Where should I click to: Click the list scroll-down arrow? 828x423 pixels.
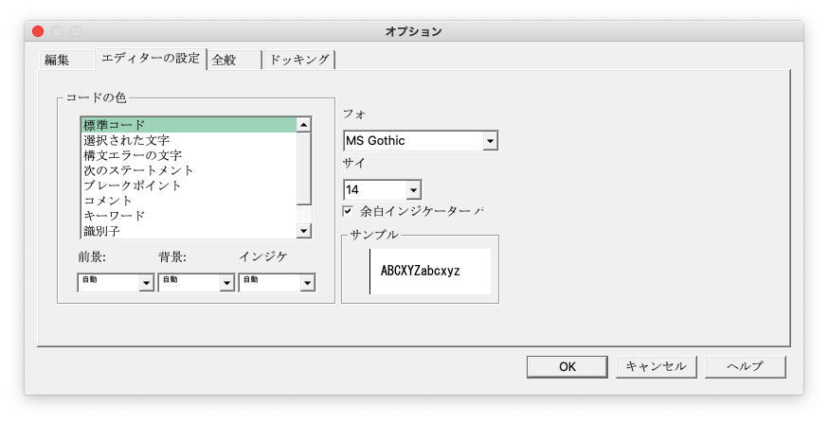pyautogui.click(x=304, y=231)
